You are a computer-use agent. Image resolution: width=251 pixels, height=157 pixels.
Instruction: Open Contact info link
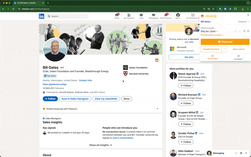tap(85, 80)
